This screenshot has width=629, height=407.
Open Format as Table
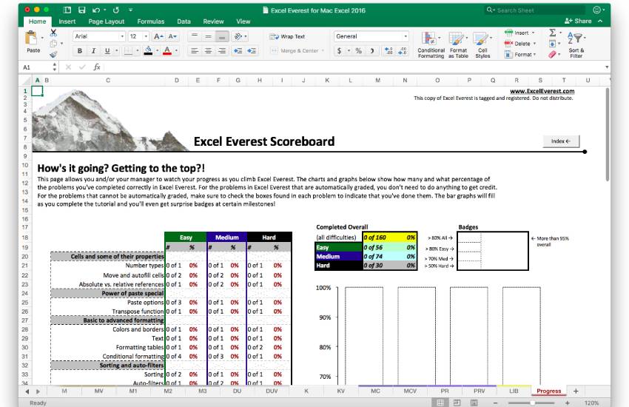(x=458, y=45)
